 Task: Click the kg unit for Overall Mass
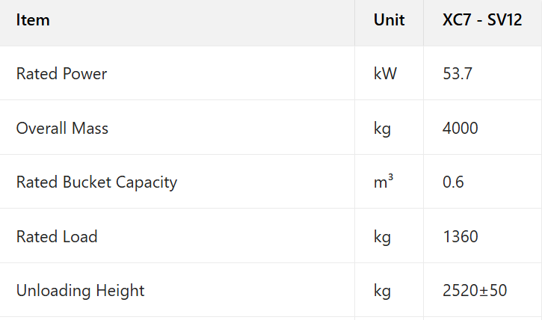(x=382, y=129)
